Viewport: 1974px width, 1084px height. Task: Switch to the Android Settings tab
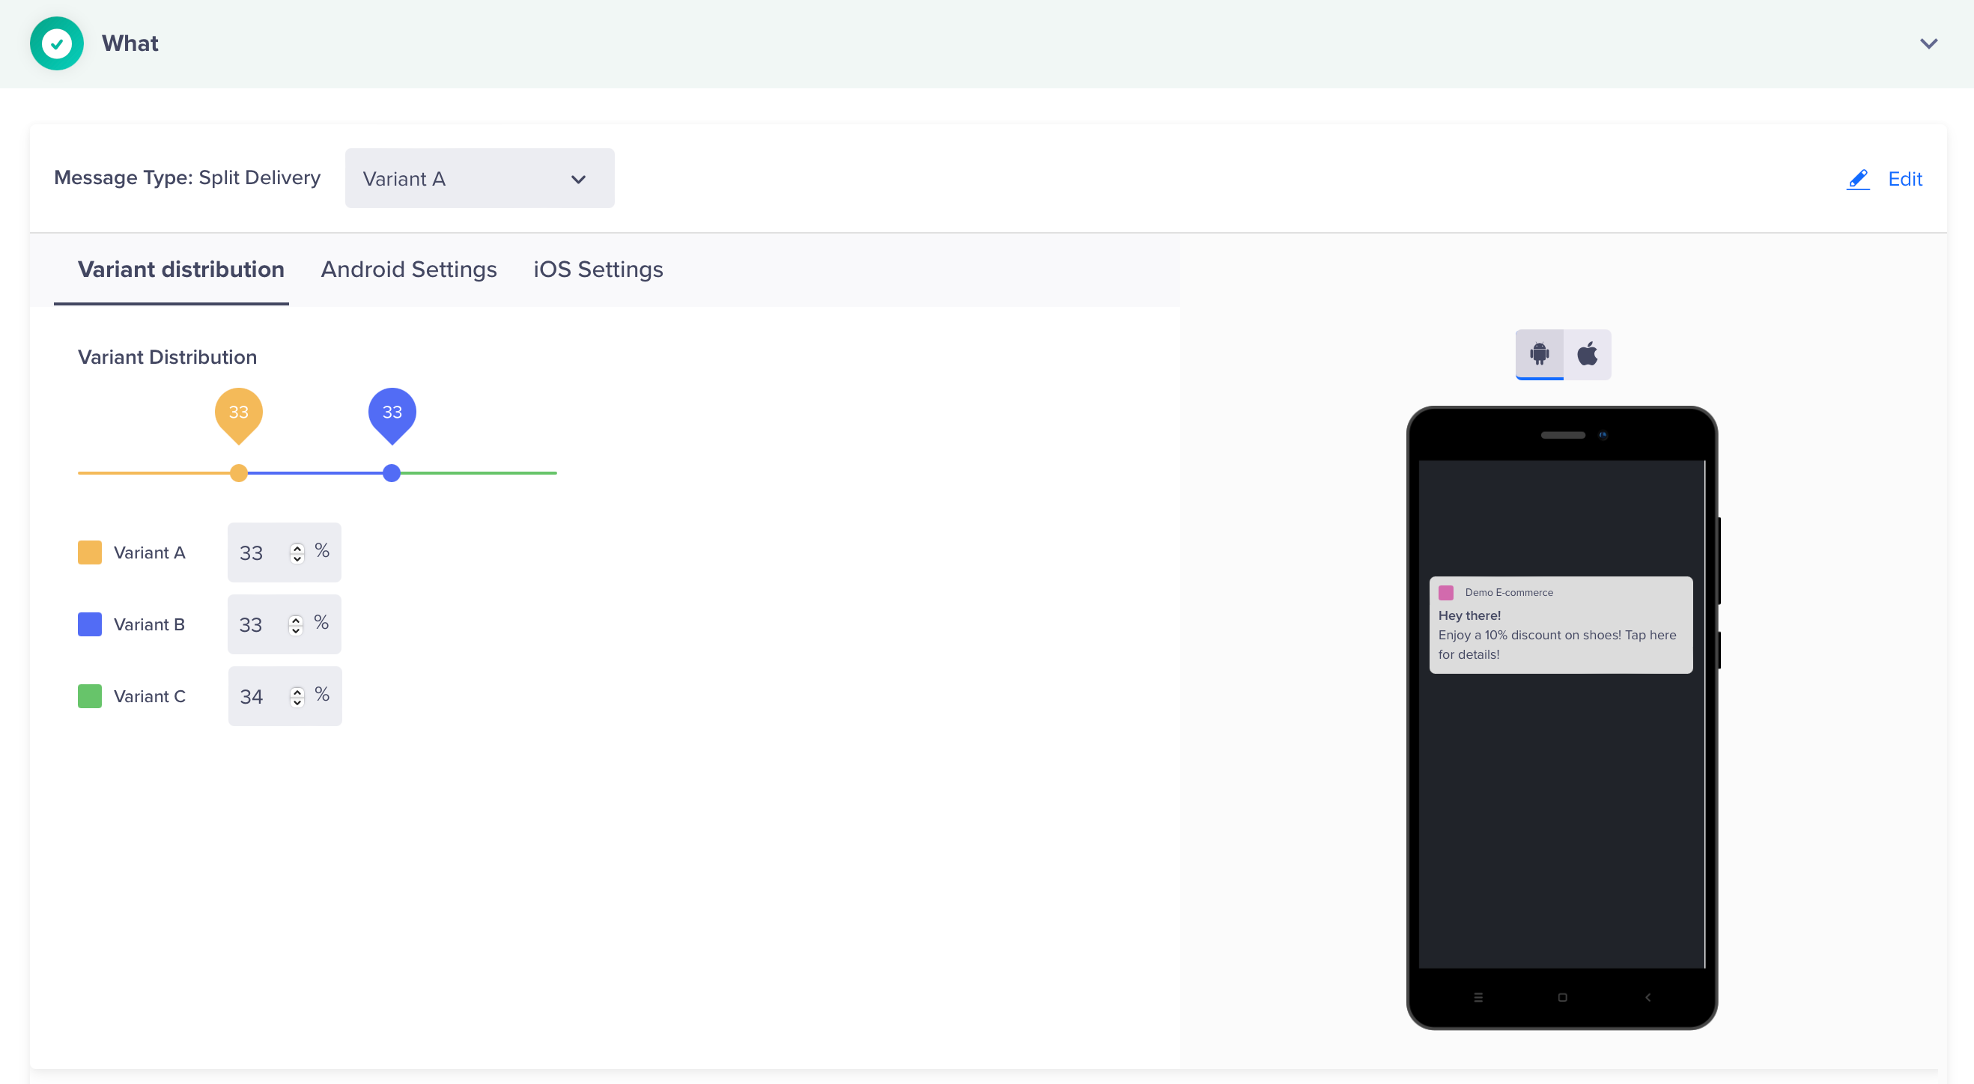(407, 268)
